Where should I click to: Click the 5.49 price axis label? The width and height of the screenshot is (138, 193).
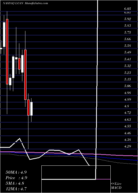pos(128,52)
